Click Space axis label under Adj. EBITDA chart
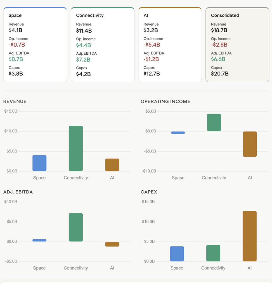This screenshot has width=272, height=284. pyautogui.click(x=39, y=268)
